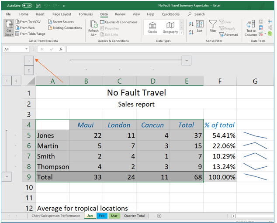Open the Data Validation dropdown arrow

[x=265, y=34]
